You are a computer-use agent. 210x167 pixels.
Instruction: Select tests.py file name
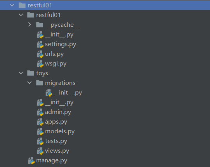tap(56, 141)
